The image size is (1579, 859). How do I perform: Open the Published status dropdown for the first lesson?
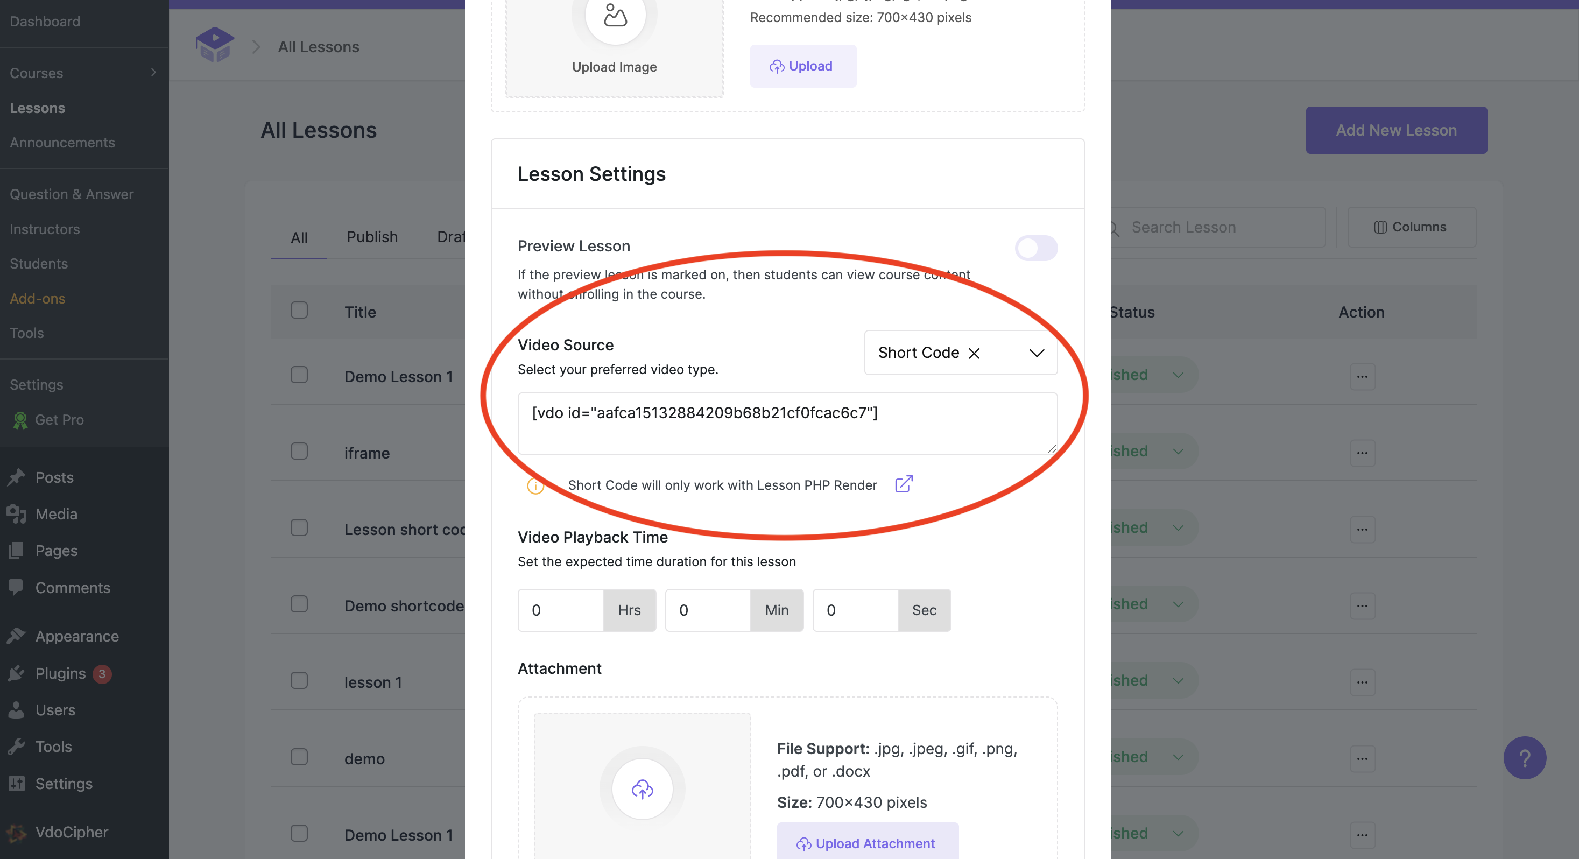[x=1177, y=375]
